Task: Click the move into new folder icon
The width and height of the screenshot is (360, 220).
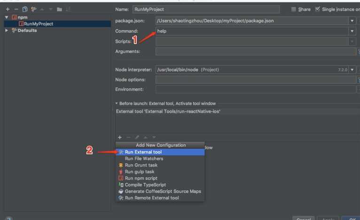Action: tap(59, 9)
